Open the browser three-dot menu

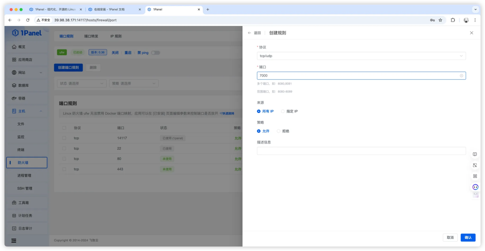click(x=475, y=20)
